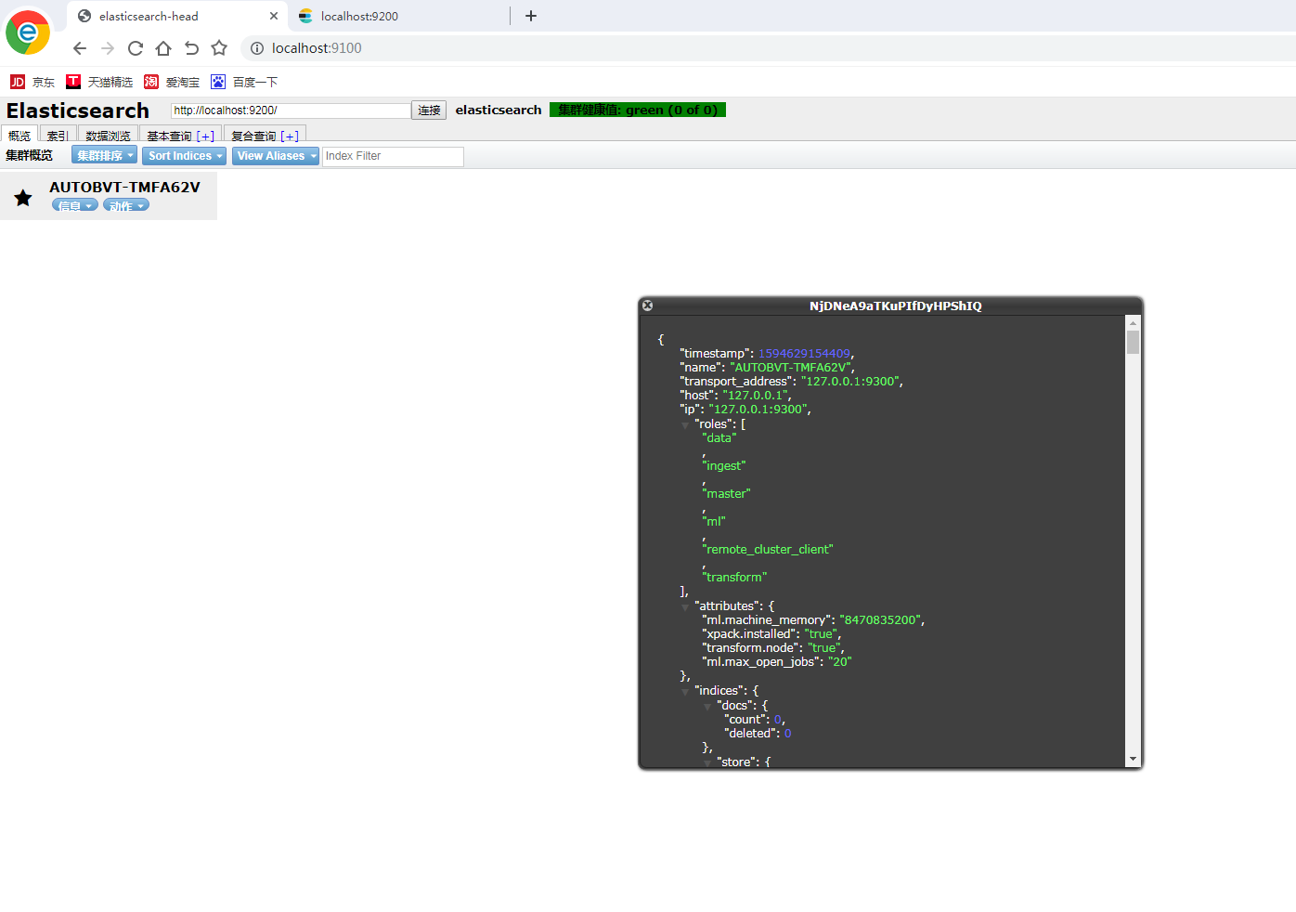The height and width of the screenshot is (912, 1296).
Task: Collapse the "indices" object in JSON
Action: [x=686, y=691]
